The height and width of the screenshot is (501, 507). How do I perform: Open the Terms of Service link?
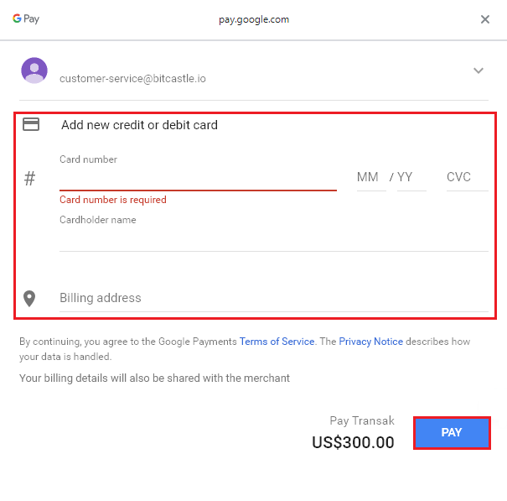(x=277, y=342)
